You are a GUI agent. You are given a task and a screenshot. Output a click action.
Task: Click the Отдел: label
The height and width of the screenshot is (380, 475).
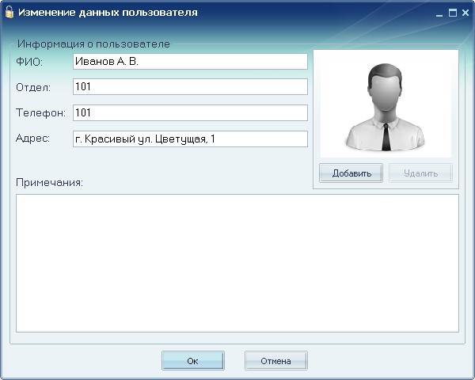[33, 87]
